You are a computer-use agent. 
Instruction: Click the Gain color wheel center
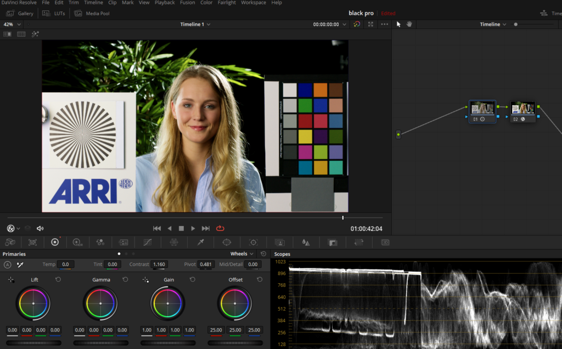pos(167,303)
